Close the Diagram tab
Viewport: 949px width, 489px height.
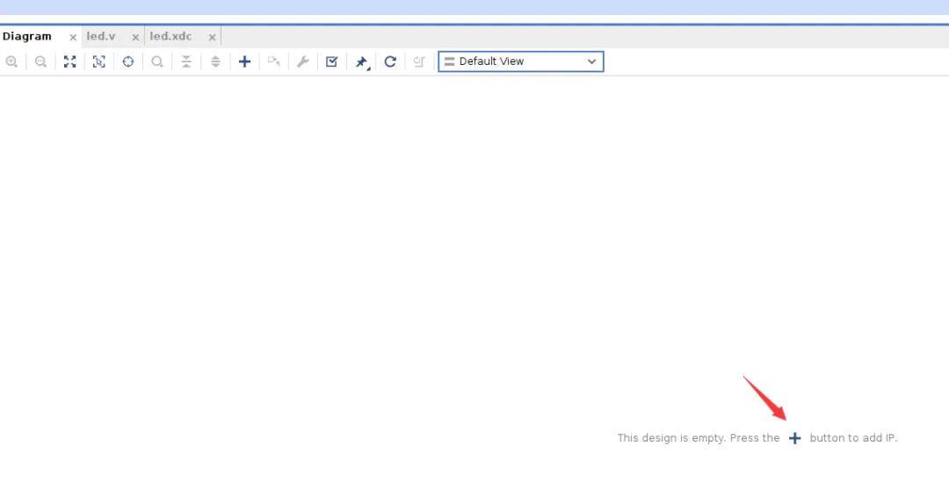point(73,38)
